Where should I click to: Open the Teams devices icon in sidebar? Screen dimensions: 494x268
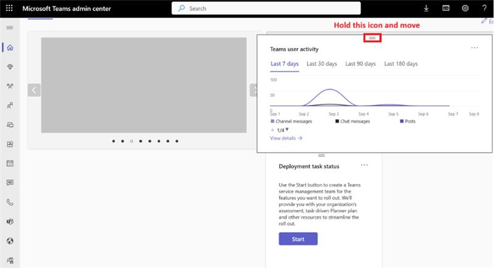(x=10, y=125)
